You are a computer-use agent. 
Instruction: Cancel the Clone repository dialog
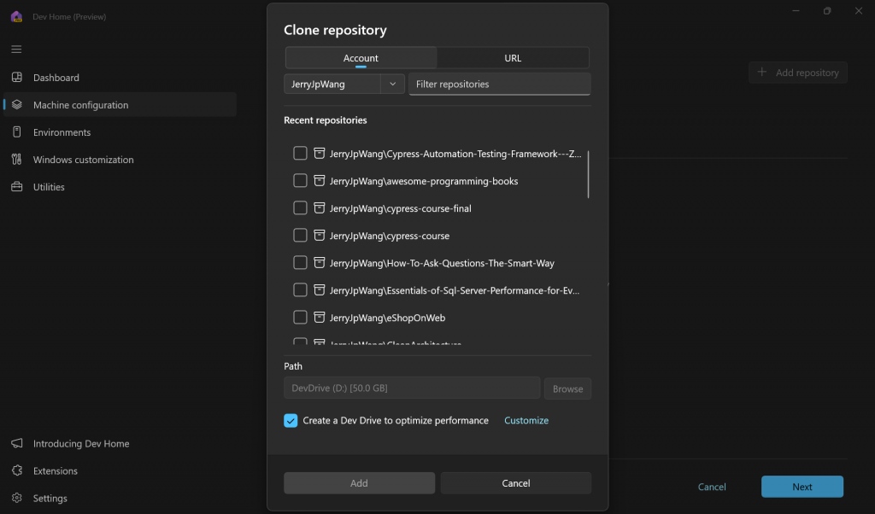tap(515, 482)
